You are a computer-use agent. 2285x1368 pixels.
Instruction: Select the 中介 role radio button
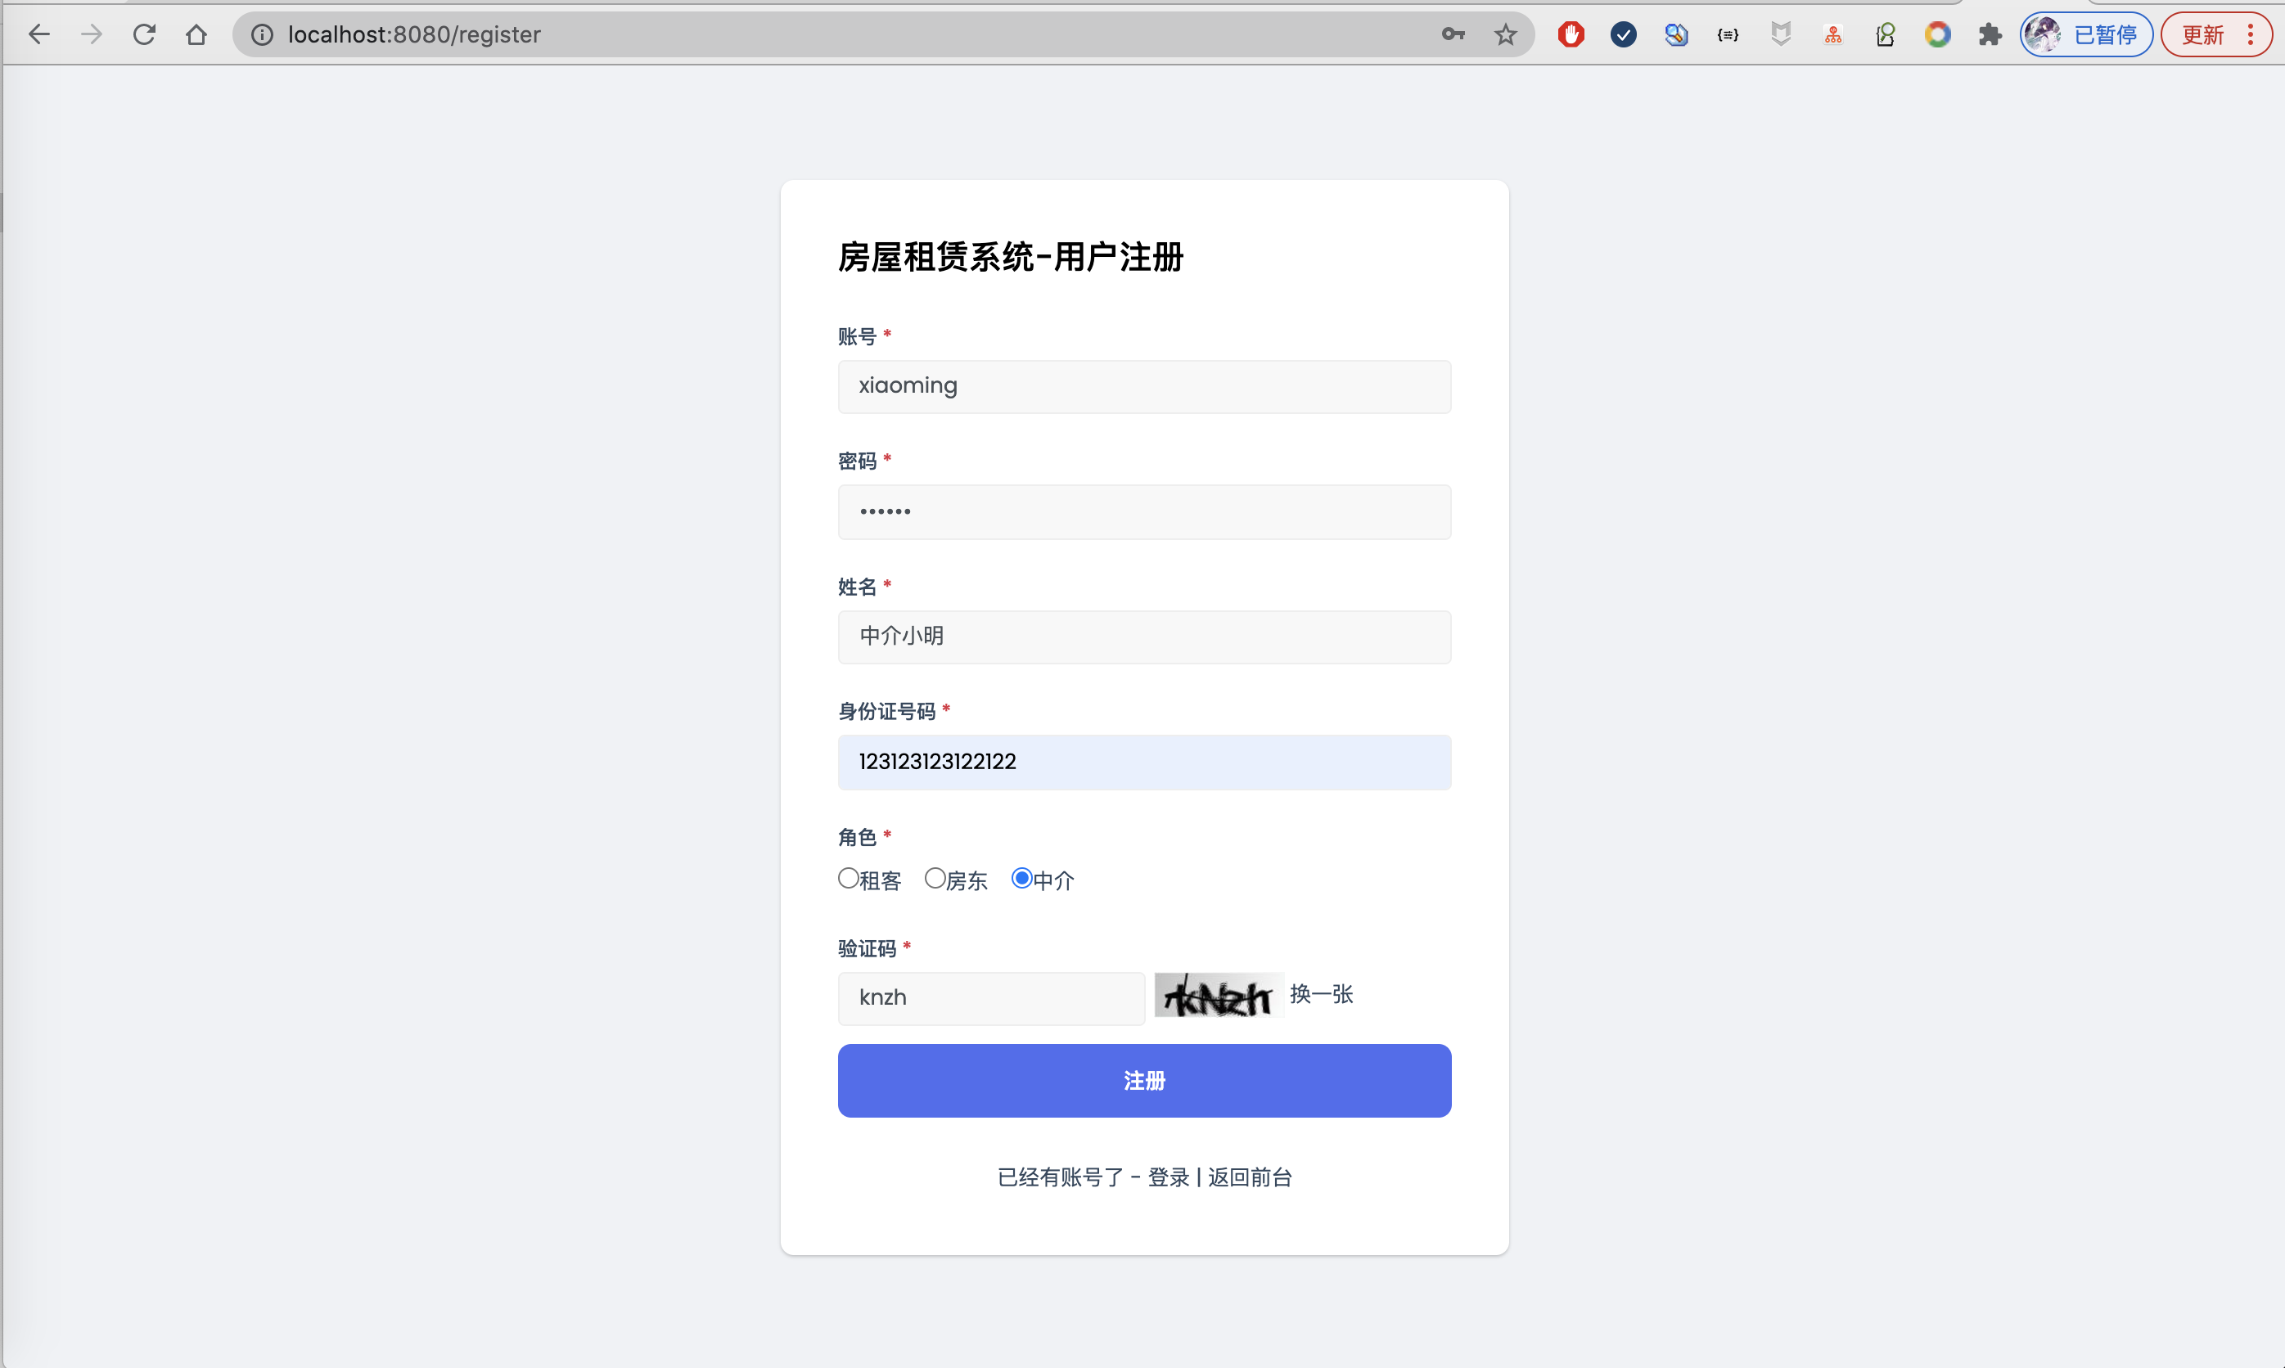tap(1021, 879)
